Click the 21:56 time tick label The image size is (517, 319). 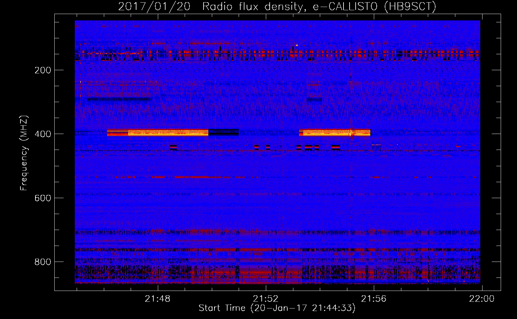pyautogui.click(x=374, y=299)
